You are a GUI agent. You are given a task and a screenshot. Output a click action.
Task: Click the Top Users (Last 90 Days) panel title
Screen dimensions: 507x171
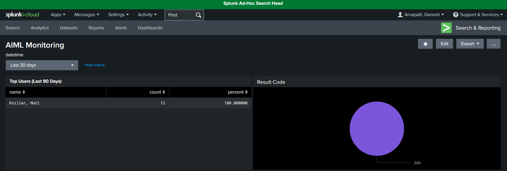tap(35, 81)
